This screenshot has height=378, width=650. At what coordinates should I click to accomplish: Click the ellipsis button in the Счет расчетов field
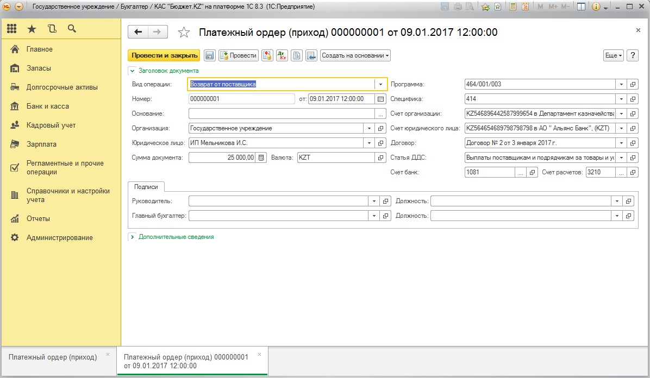coord(621,172)
